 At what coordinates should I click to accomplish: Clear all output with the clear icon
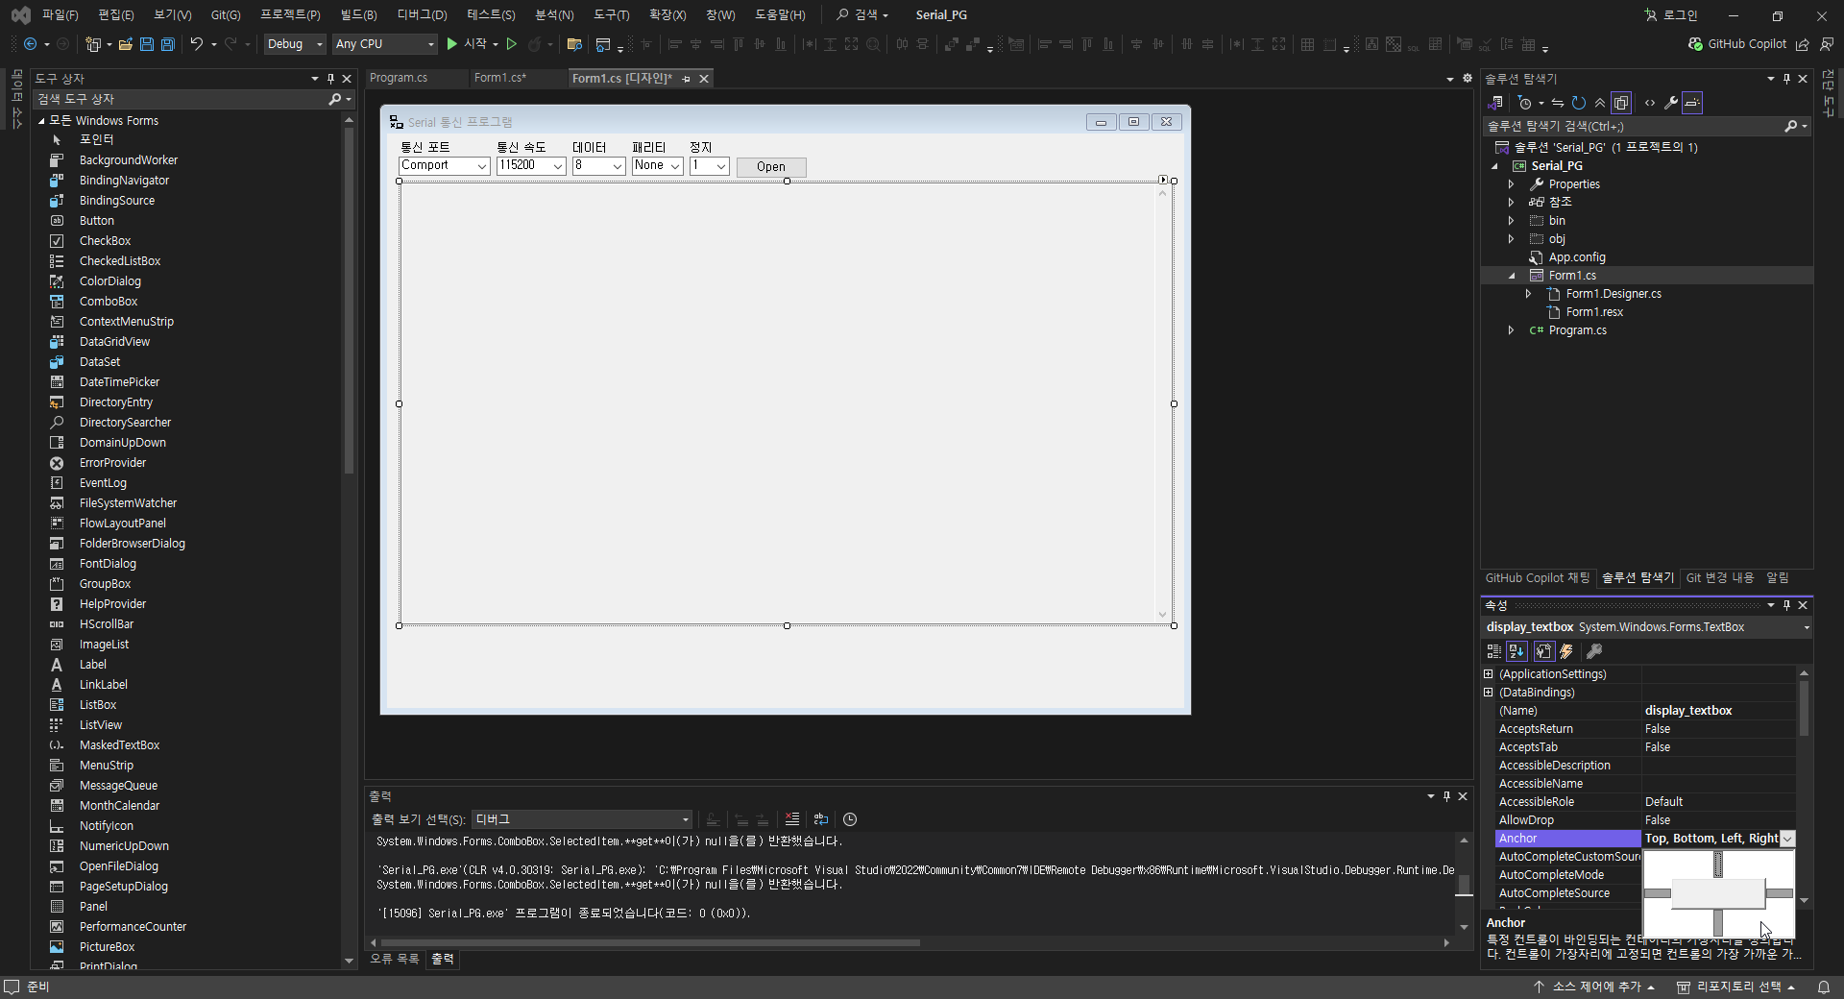click(x=792, y=819)
